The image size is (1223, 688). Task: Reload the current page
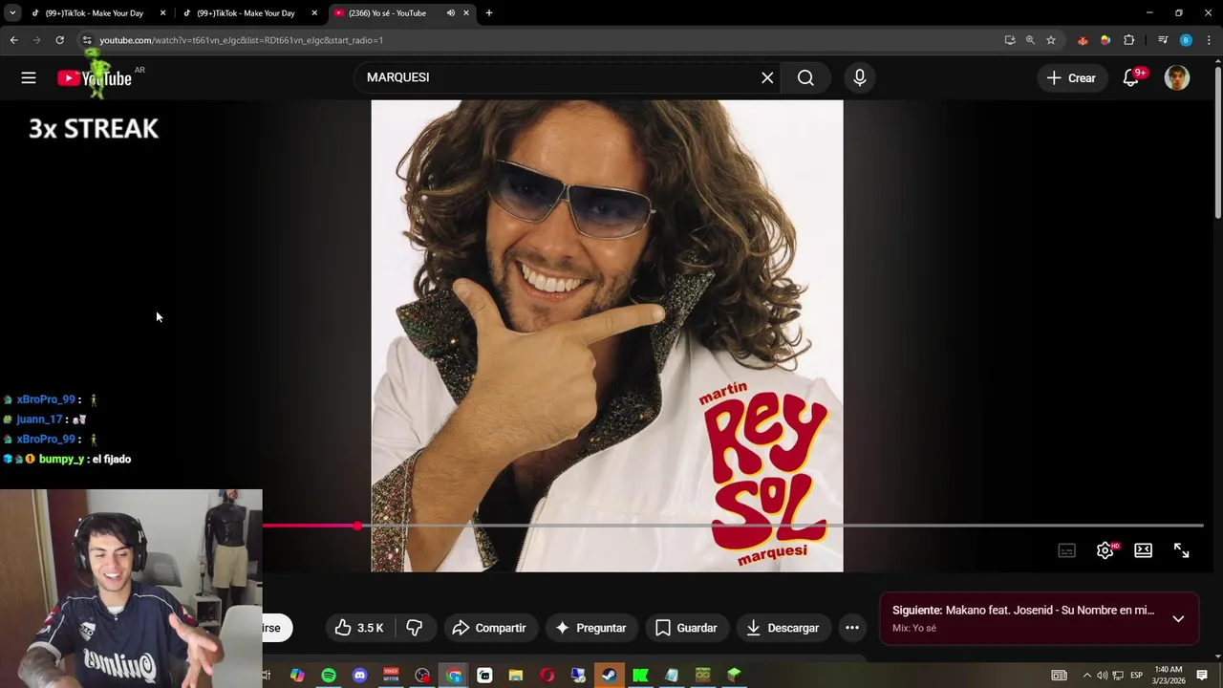59,40
